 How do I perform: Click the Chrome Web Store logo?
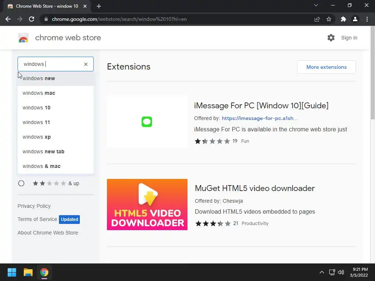coord(23,38)
